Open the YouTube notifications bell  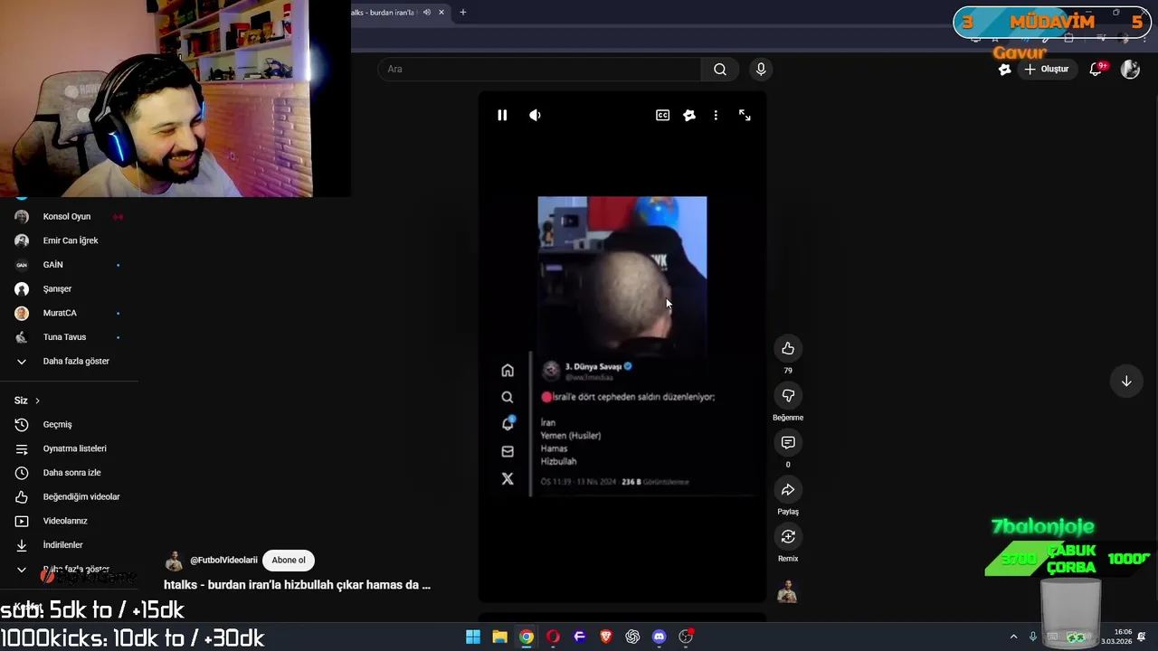click(1096, 69)
